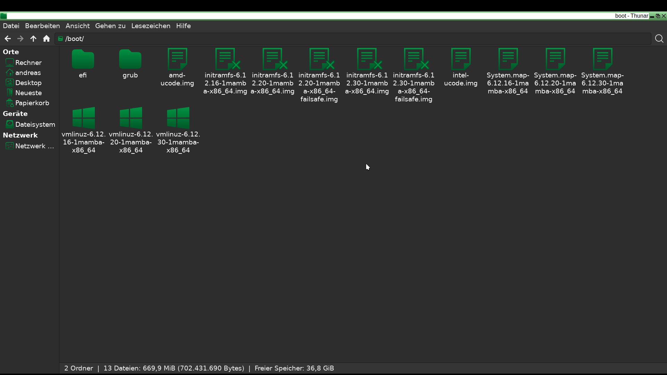Select initramfs-6.12.20-1mamba-x86_64-failsafe.img file
The width and height of the screenshot is (667, 375).
(319, 60)
